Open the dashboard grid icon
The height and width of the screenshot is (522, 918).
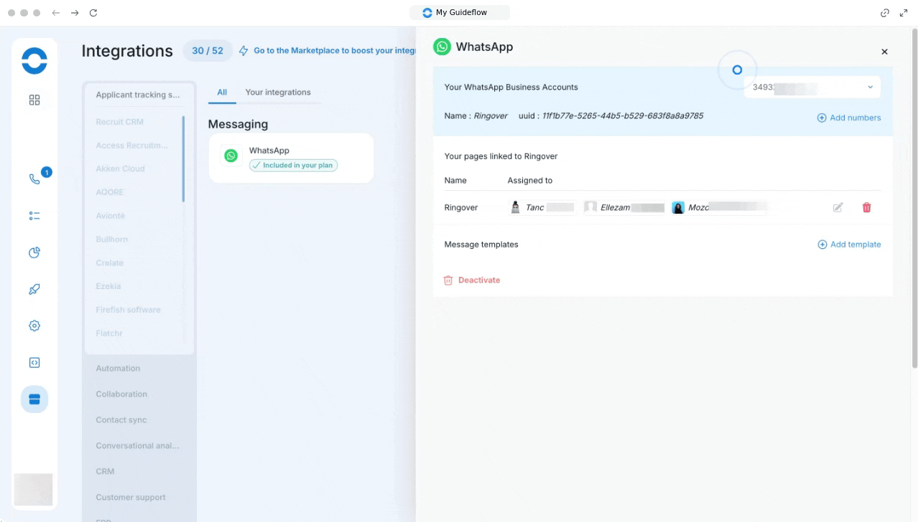(x=34, y=100)
